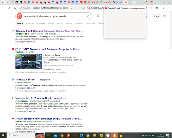Open Treasure Hunt Simulator Autofarm Chests result
Viewport: 172px width, 138px height.
49,31
